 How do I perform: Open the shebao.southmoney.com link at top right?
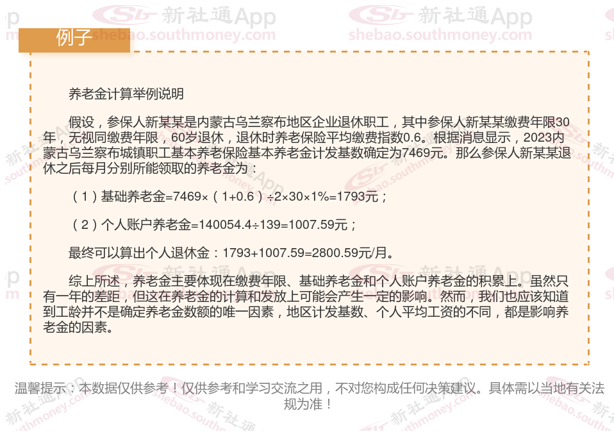tap(440, 35)
